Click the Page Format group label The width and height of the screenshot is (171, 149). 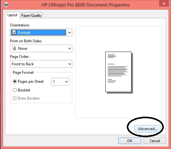[x=23, y=72]
